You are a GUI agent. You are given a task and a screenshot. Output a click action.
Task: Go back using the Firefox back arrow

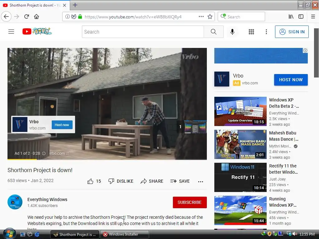[6, 16]
